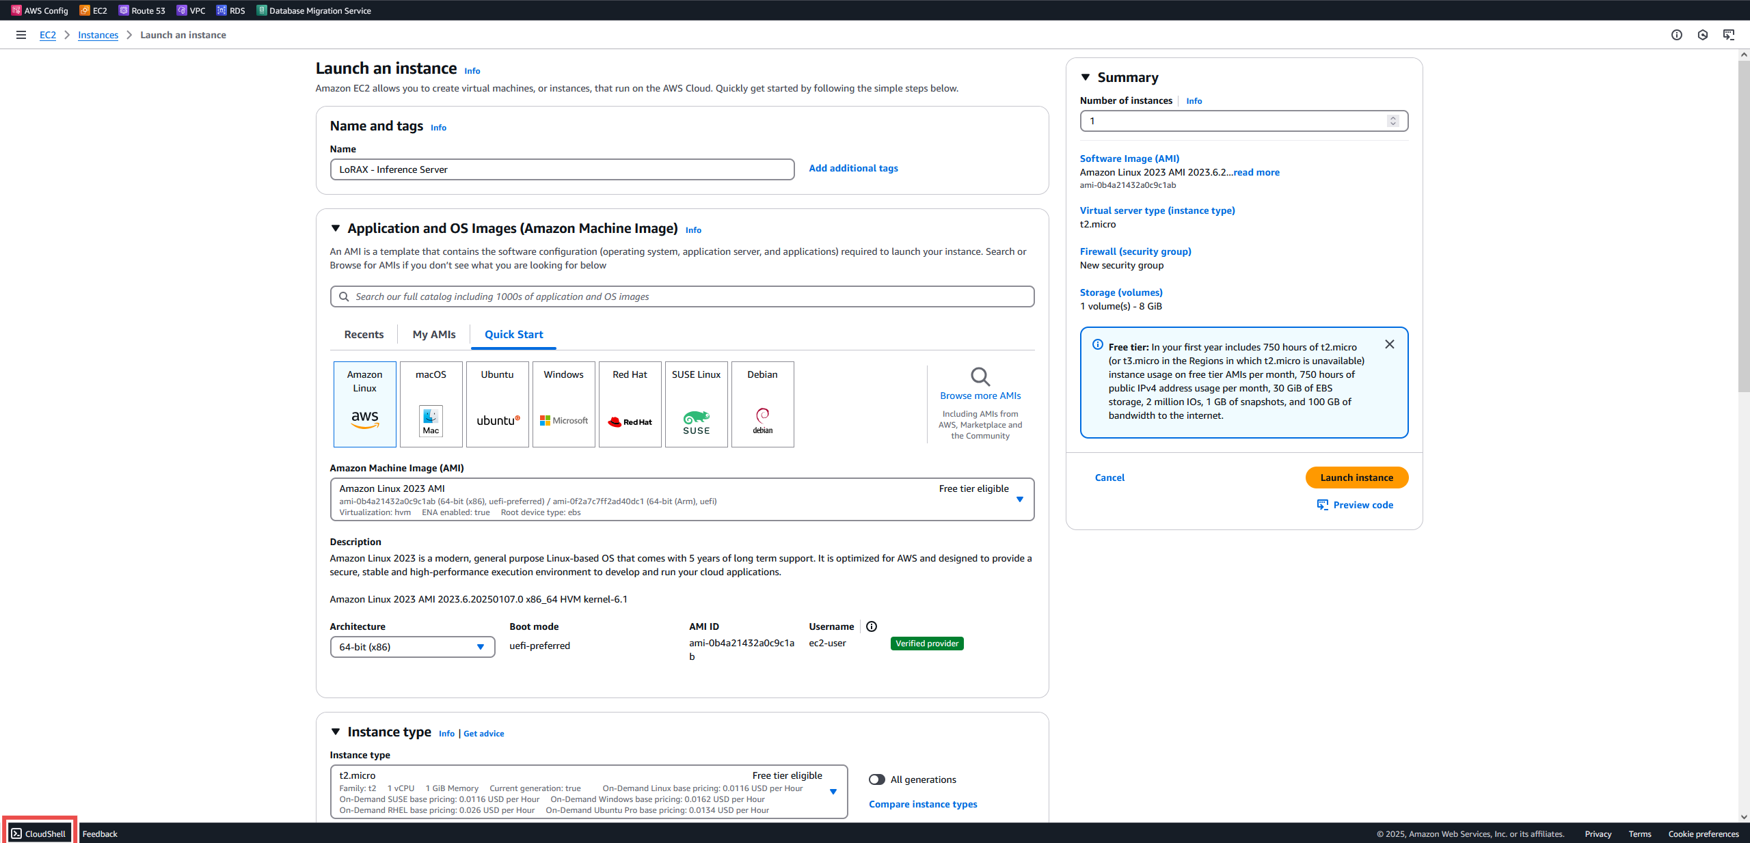Open Route 53 service shortcut
The image size is (1750, 843).
click(142, 10)
